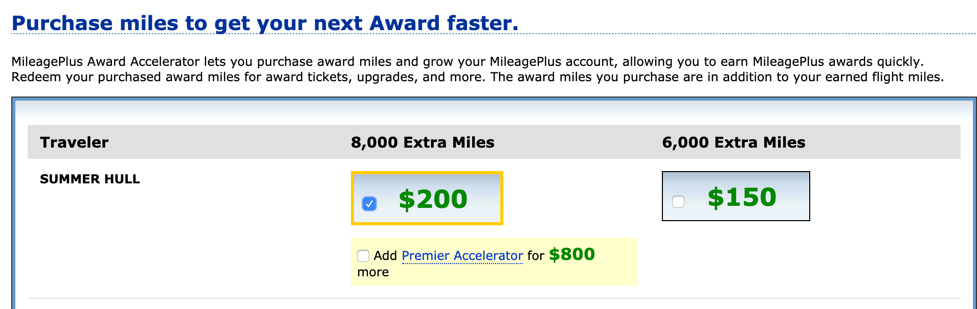The height and width of the screenshot is (309, 977).
Task: Click the Purchase miles page heading
Action: point(264,23)
